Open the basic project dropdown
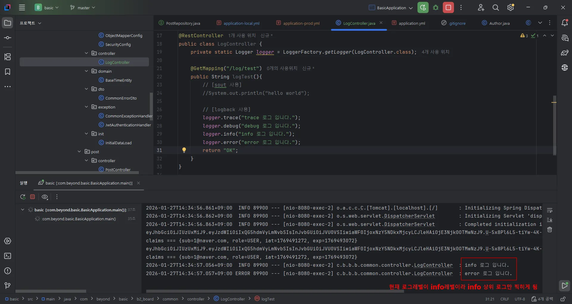The width and height of the screenshot is (572, 304). coord(47,7)
